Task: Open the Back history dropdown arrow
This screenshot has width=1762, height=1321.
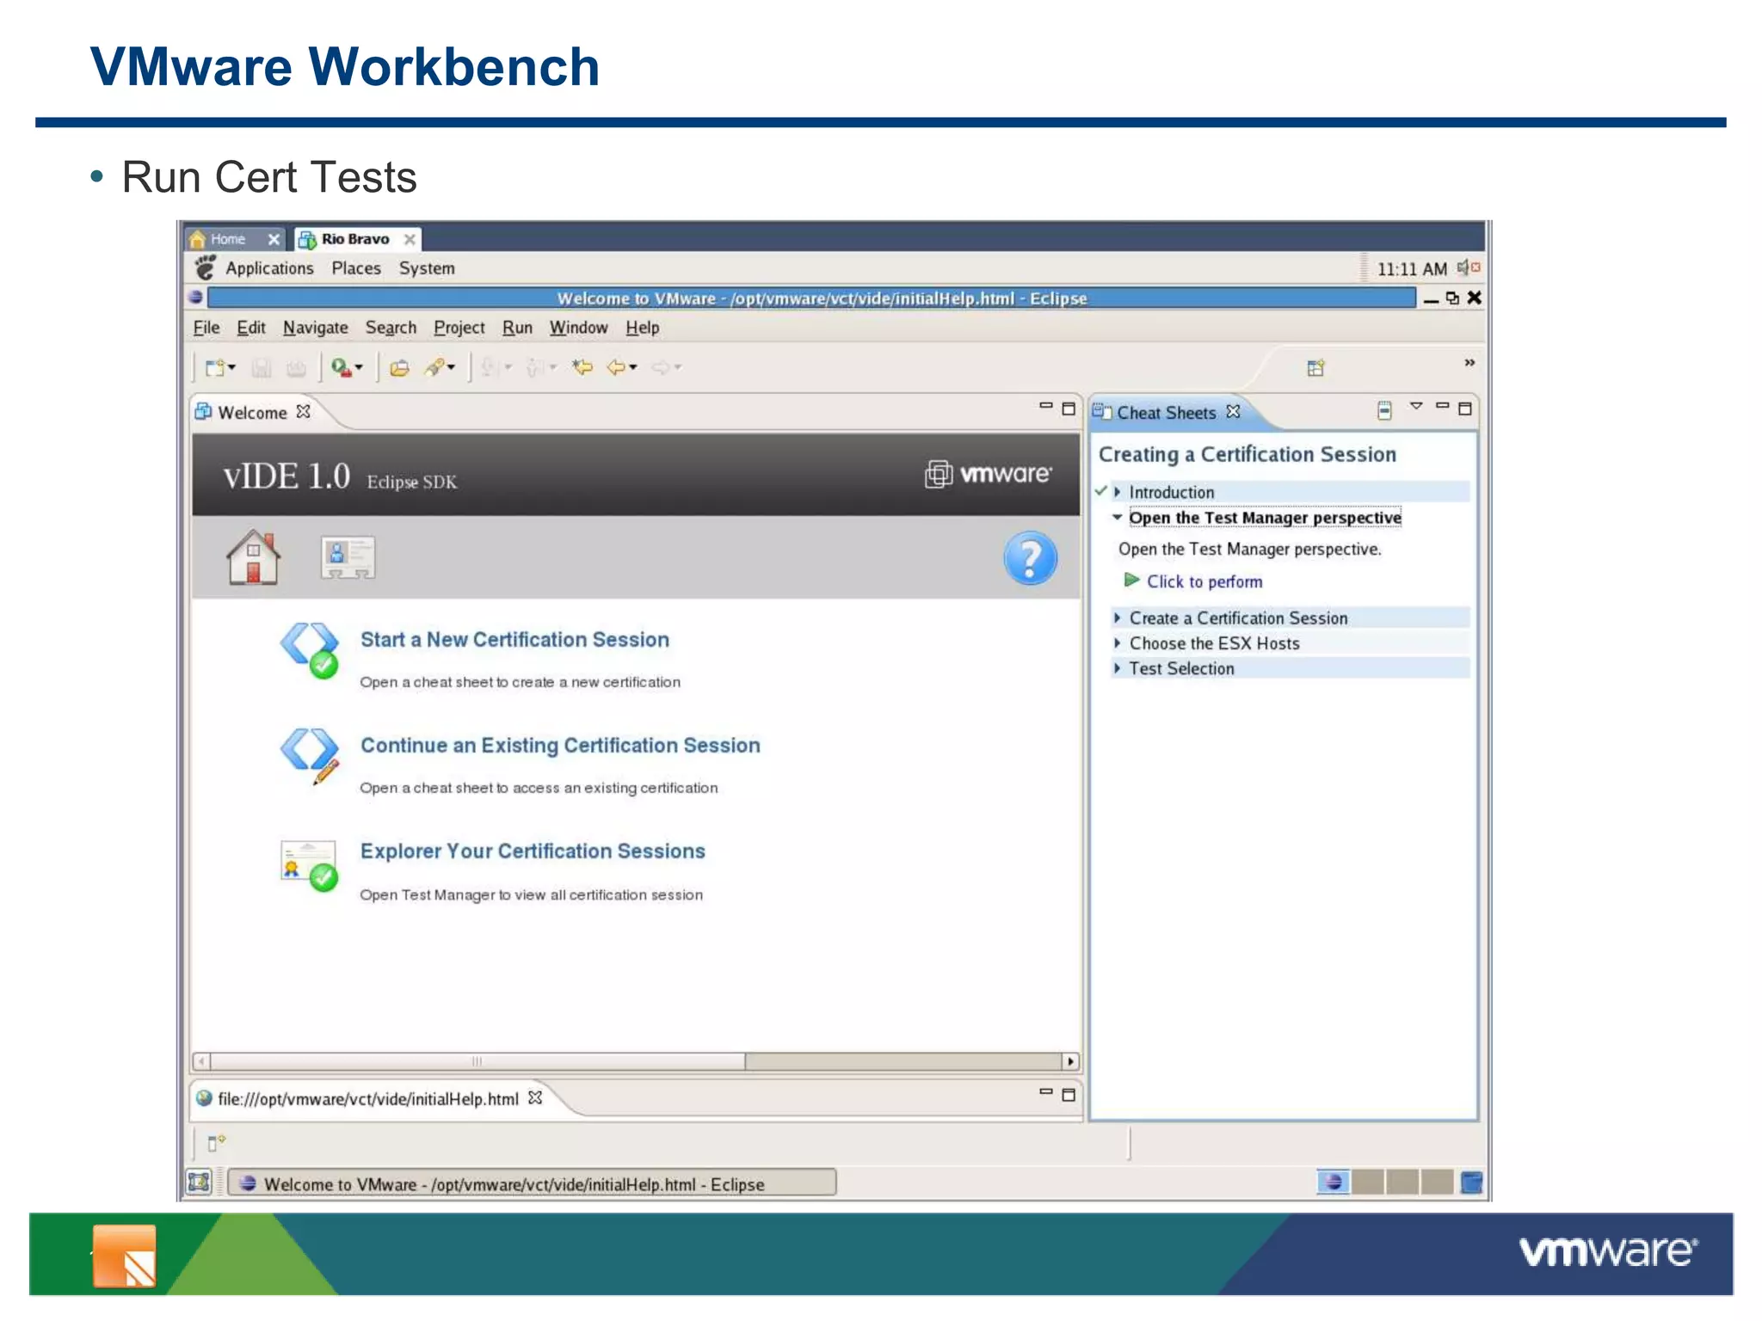Action: pos(633,368)
